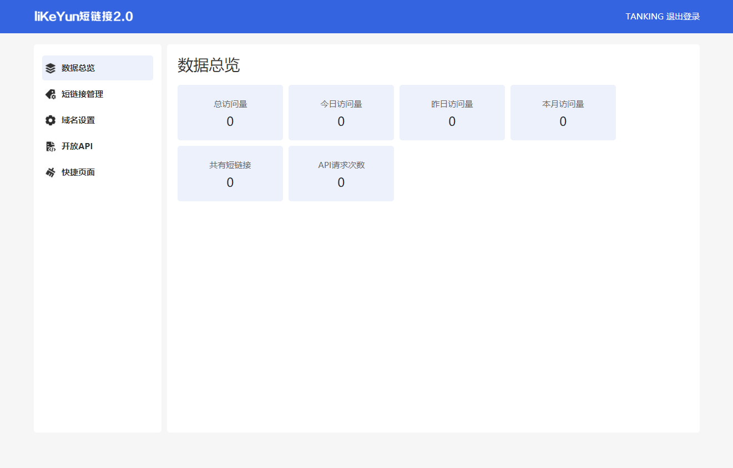Image resolution: width=733 pixels, height=468 pixels.
Task: Open 快捷页面 in the sidebar
Action: (x=98, y=172)
